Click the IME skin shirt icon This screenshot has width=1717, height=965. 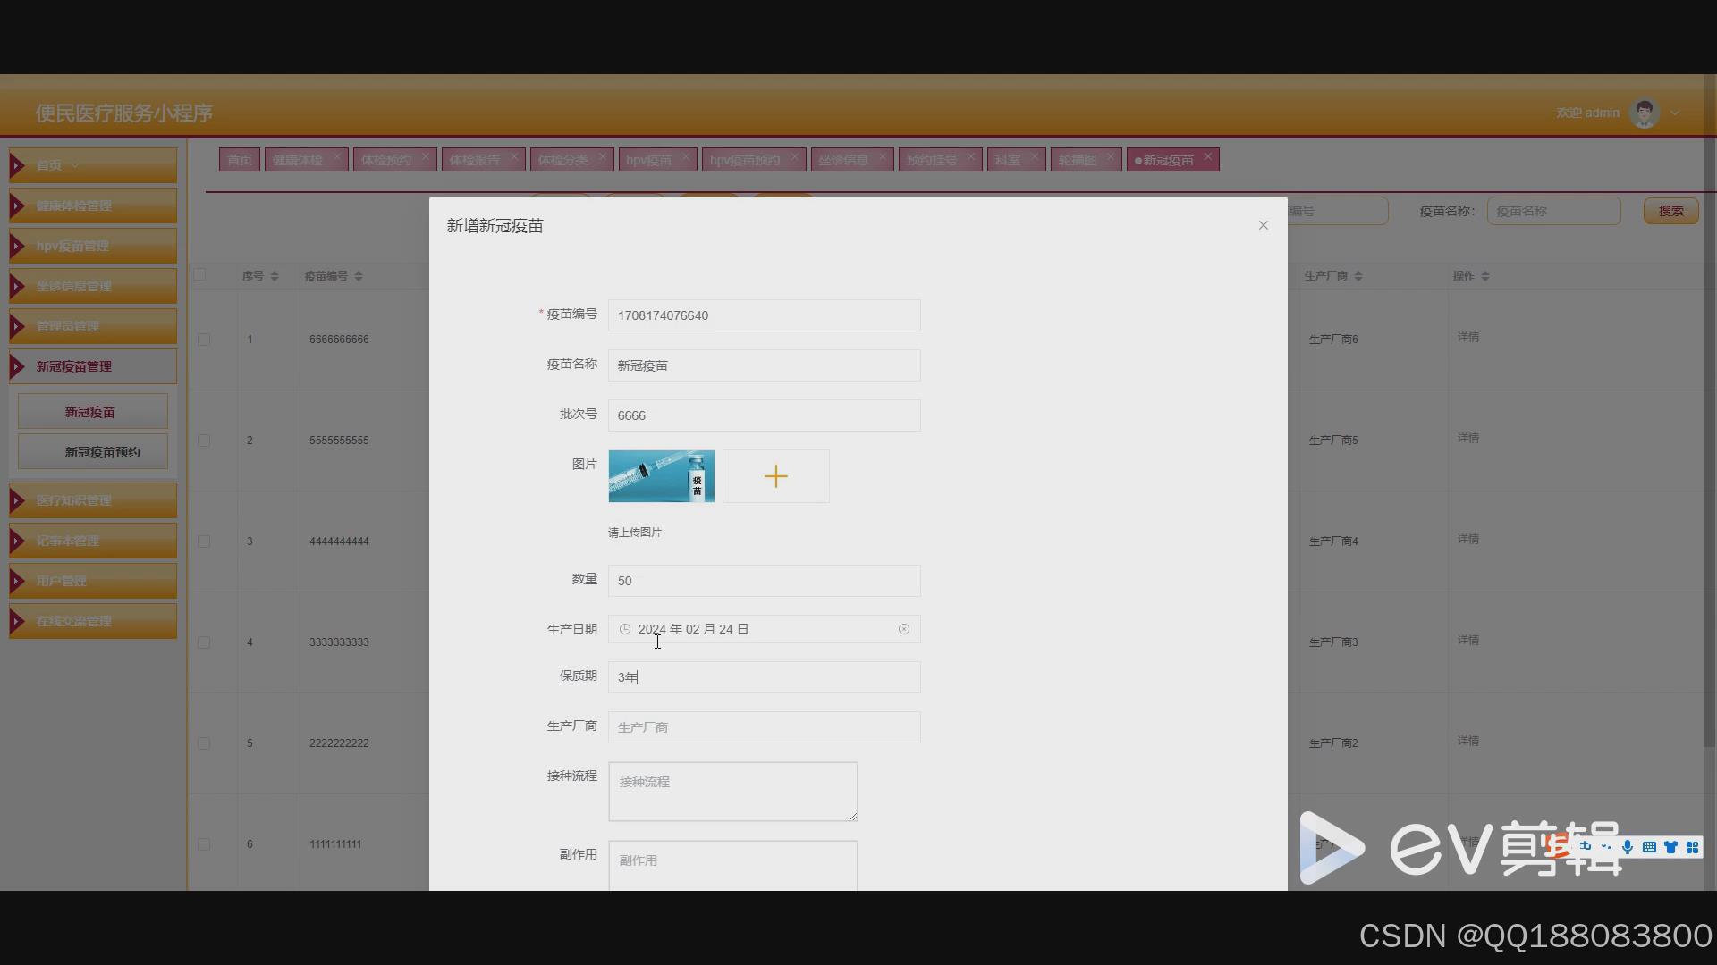1670,847
